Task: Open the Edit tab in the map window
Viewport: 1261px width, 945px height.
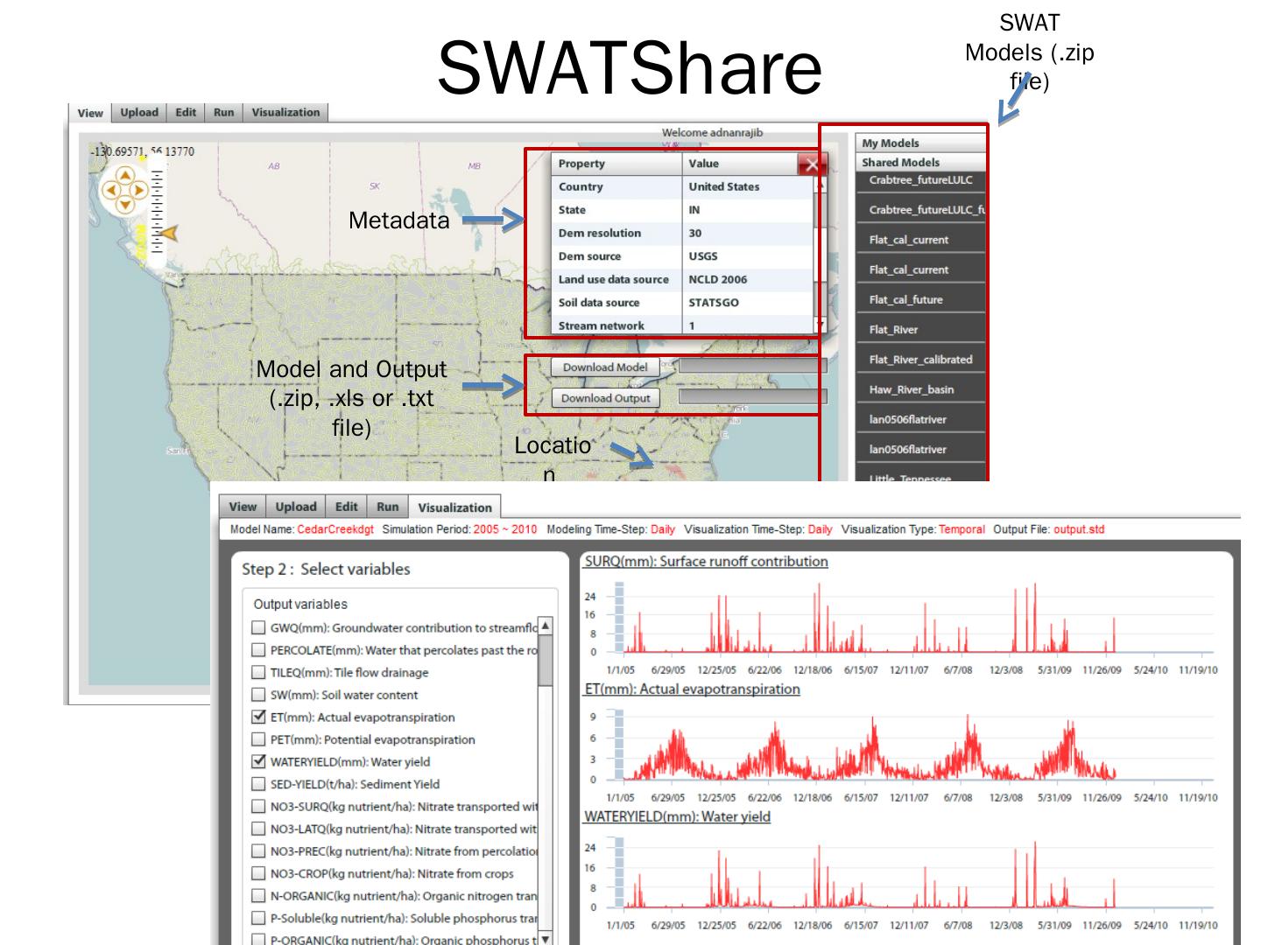Action: pos(186,112)
